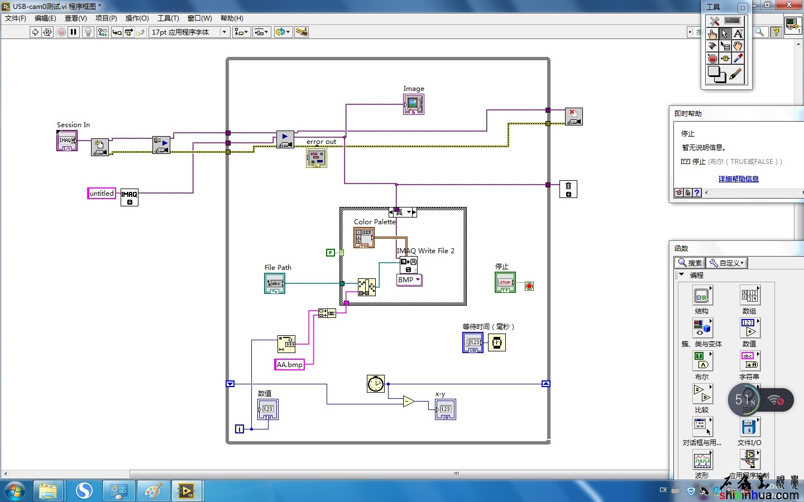The height and width of the screenshot is (502, 804).
Task: Collapse the 编程 category in functions palette
Action: (x=681, y=275)
